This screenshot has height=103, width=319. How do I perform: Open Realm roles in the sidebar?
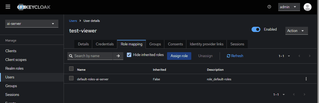[32, 69]
